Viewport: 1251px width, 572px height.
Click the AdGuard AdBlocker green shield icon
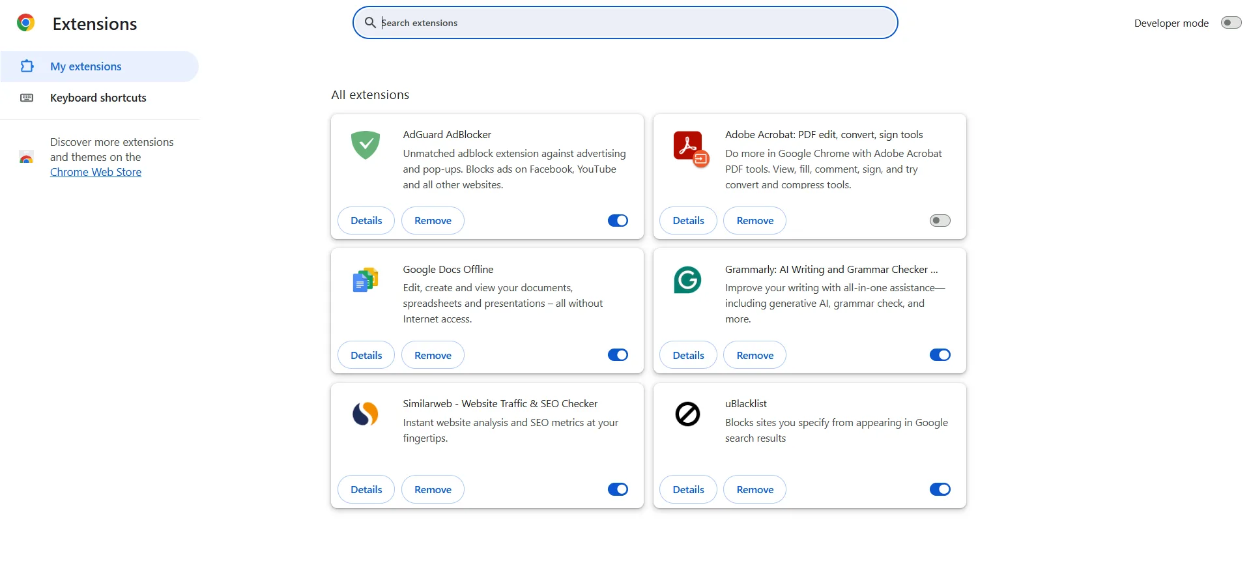(x=366, y=145)
